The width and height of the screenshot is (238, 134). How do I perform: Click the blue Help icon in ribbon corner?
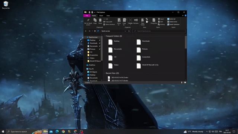click(x=185, y=16)
